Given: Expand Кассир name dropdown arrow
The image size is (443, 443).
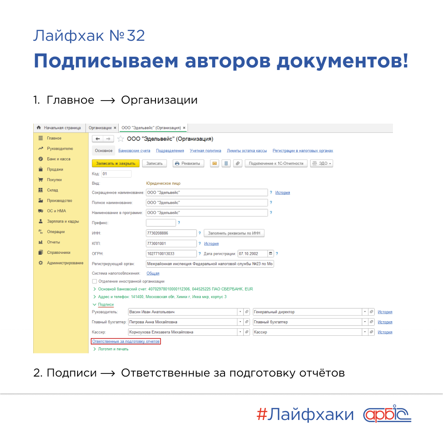Looking at the screenshot, I should coord(240,332).
